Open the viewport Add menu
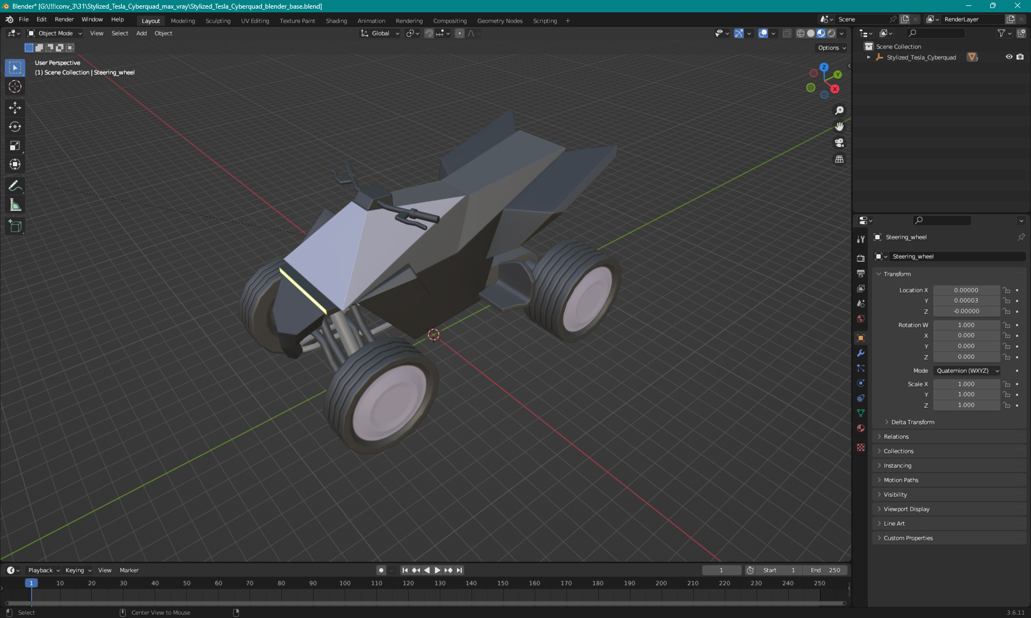This screenshot has width=1031, height=618. (141, 33)
